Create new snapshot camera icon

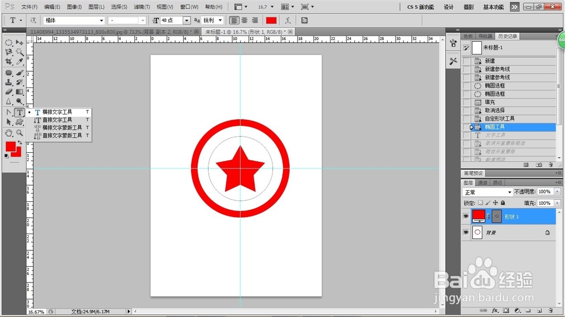tap(538, 165)
